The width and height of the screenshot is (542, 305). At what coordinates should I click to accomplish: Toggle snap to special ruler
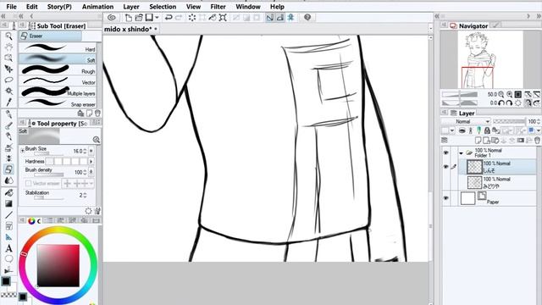click(280, 17)
